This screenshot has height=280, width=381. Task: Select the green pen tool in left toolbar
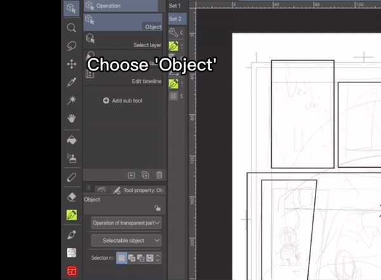point(72,215)
